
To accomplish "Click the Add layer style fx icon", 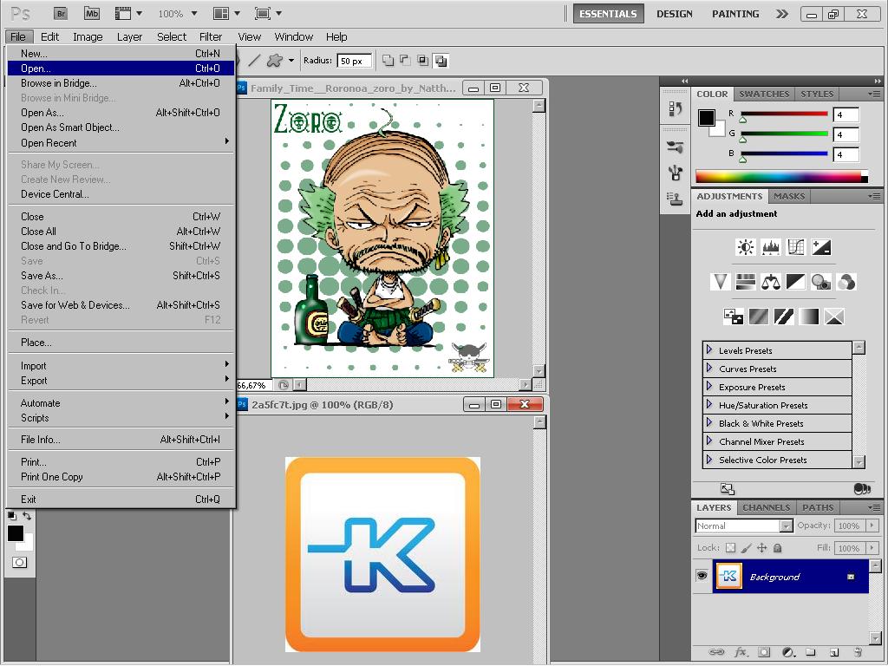I will (741, 652).
